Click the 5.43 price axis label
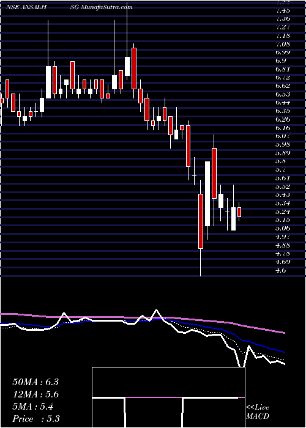Screen dimensions: 306x428 (x=283, y=195)
